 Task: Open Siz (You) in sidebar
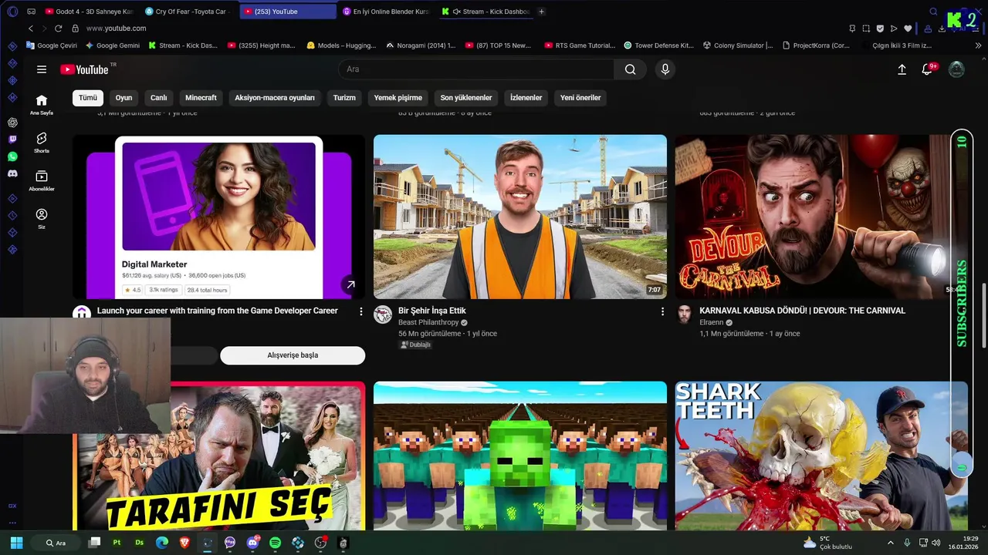coord(42,219)
